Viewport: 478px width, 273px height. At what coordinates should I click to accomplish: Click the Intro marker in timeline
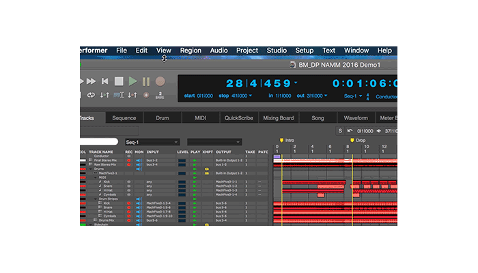(287, 140)
